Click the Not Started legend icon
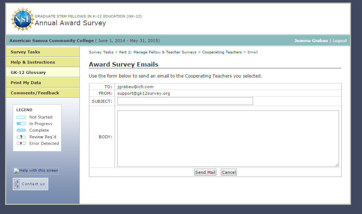 coord(21,117)
